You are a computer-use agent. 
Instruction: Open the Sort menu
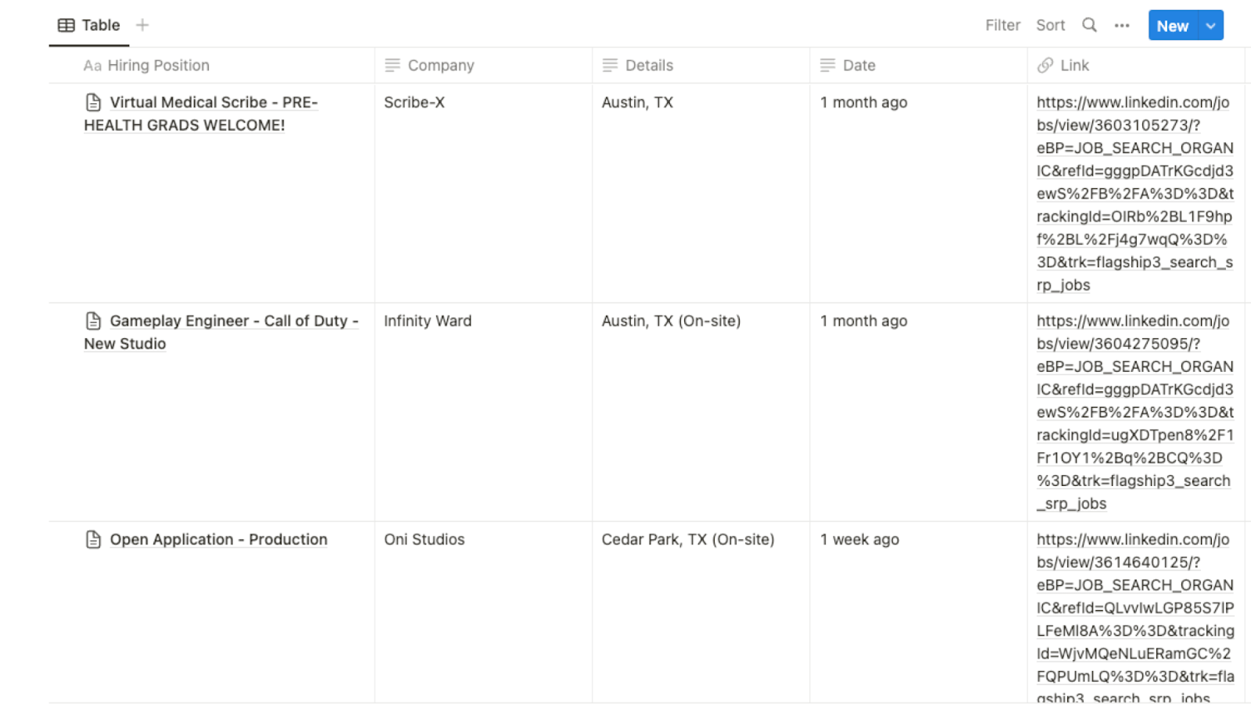point(1050,25)
